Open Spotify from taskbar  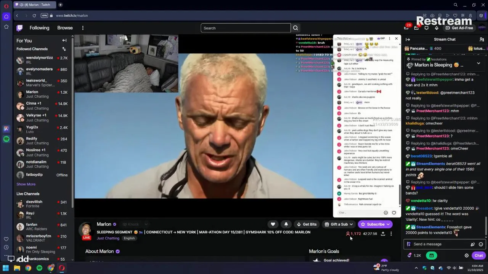pyautogui.click(x=39, y=268)
